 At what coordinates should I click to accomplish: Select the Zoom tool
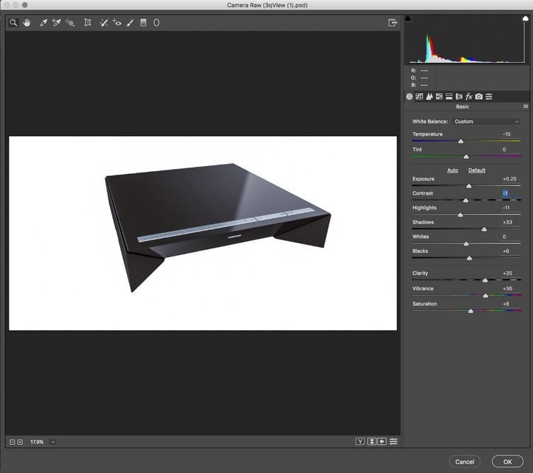pos(13,23)
